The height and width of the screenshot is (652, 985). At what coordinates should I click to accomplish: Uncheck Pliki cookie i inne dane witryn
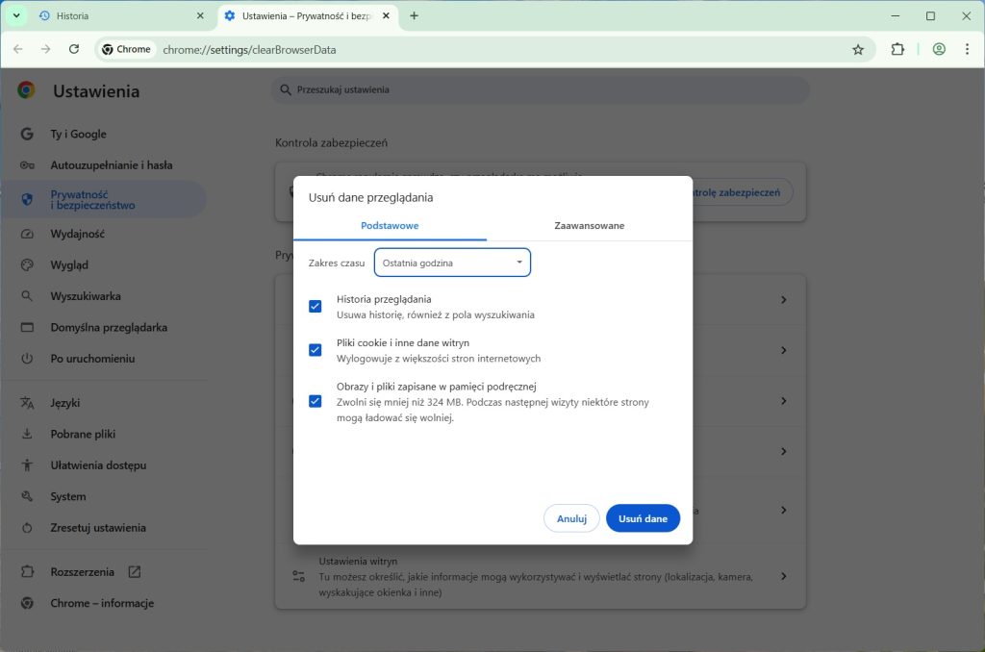(x=315, y=350)
